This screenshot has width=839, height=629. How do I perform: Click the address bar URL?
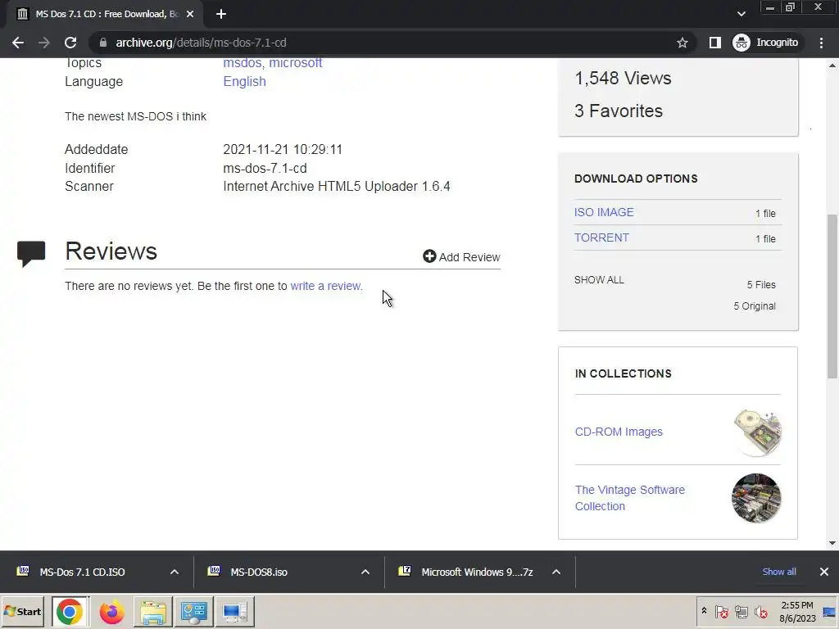202,43
